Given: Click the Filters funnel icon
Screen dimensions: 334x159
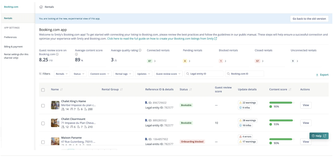Looking at the screenshot, I should coord(41,74).
